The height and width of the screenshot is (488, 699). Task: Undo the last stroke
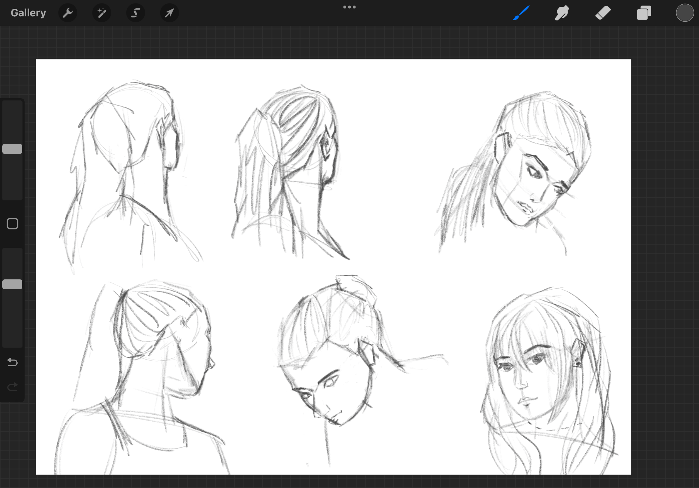click(13, 362)
